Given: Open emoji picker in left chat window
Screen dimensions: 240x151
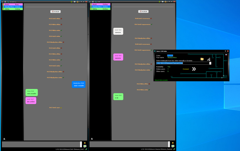Looking at the screenshot, I should (85, 143).
